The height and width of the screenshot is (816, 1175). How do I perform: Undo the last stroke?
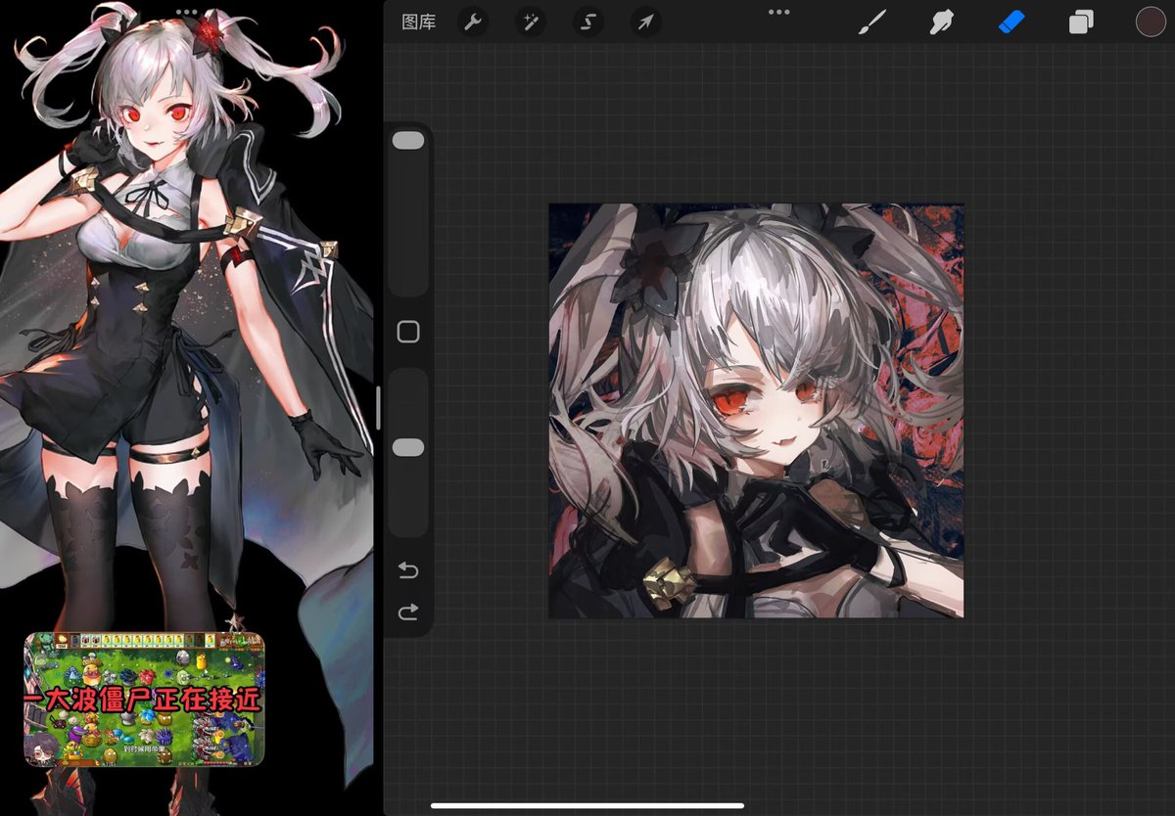408,570
